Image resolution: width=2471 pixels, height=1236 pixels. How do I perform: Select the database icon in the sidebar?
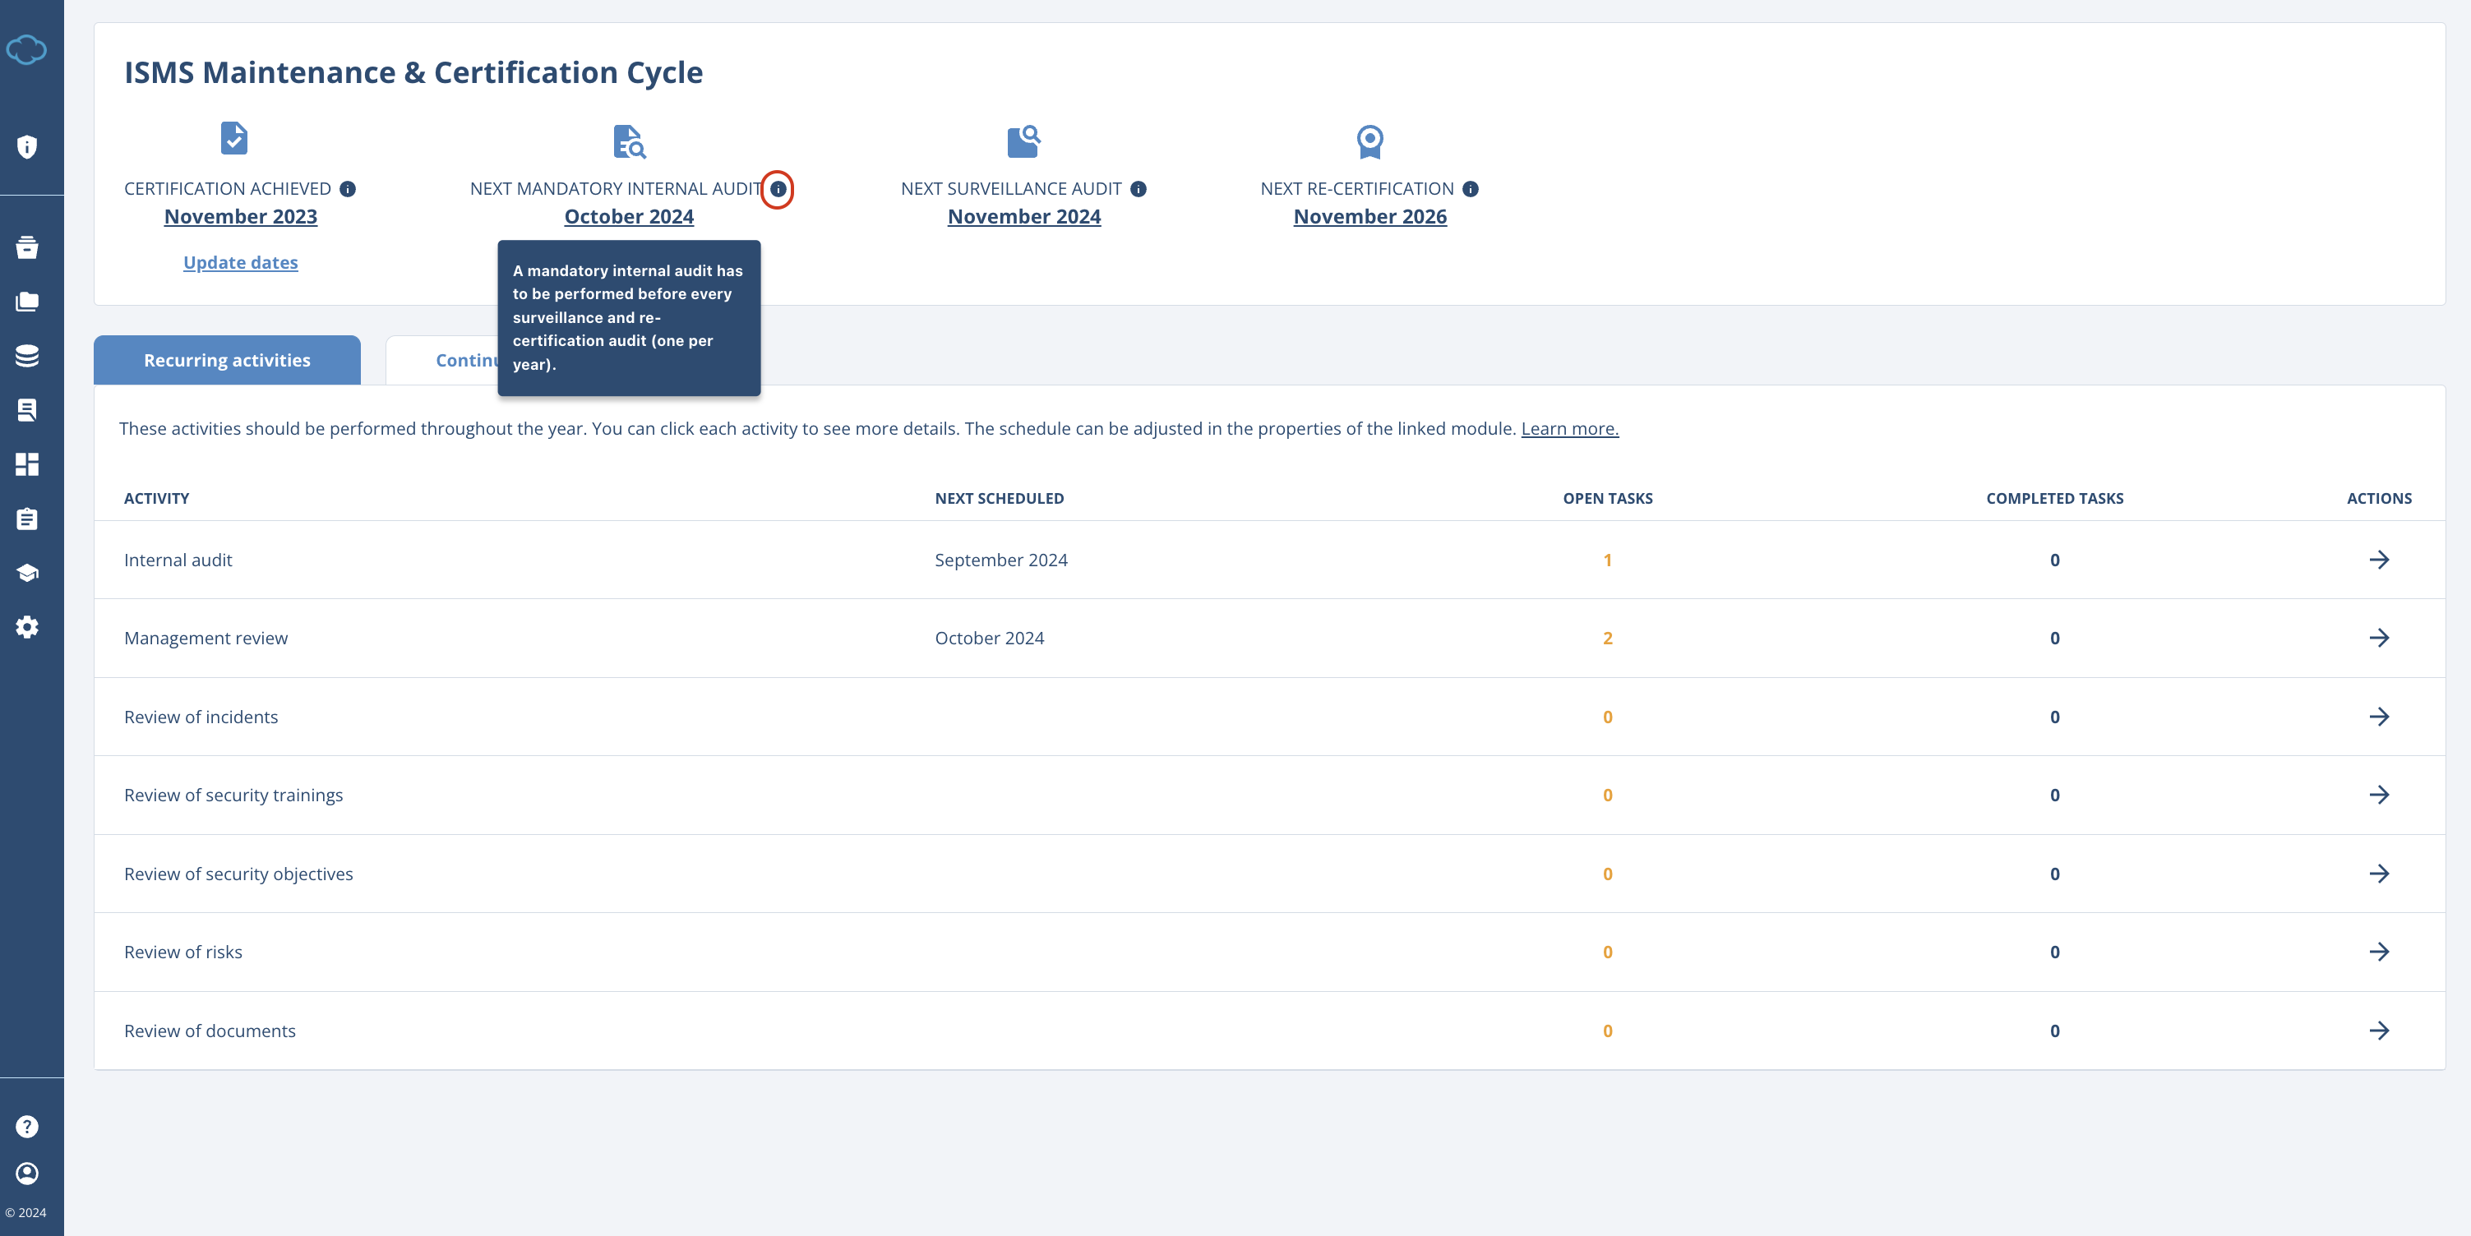click(28, 355)
